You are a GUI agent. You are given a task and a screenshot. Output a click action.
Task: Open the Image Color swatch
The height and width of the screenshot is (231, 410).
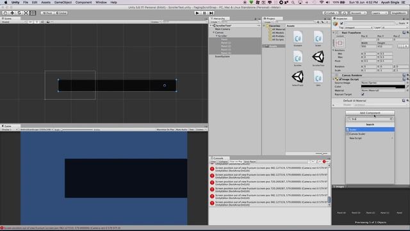click(383, 87)
